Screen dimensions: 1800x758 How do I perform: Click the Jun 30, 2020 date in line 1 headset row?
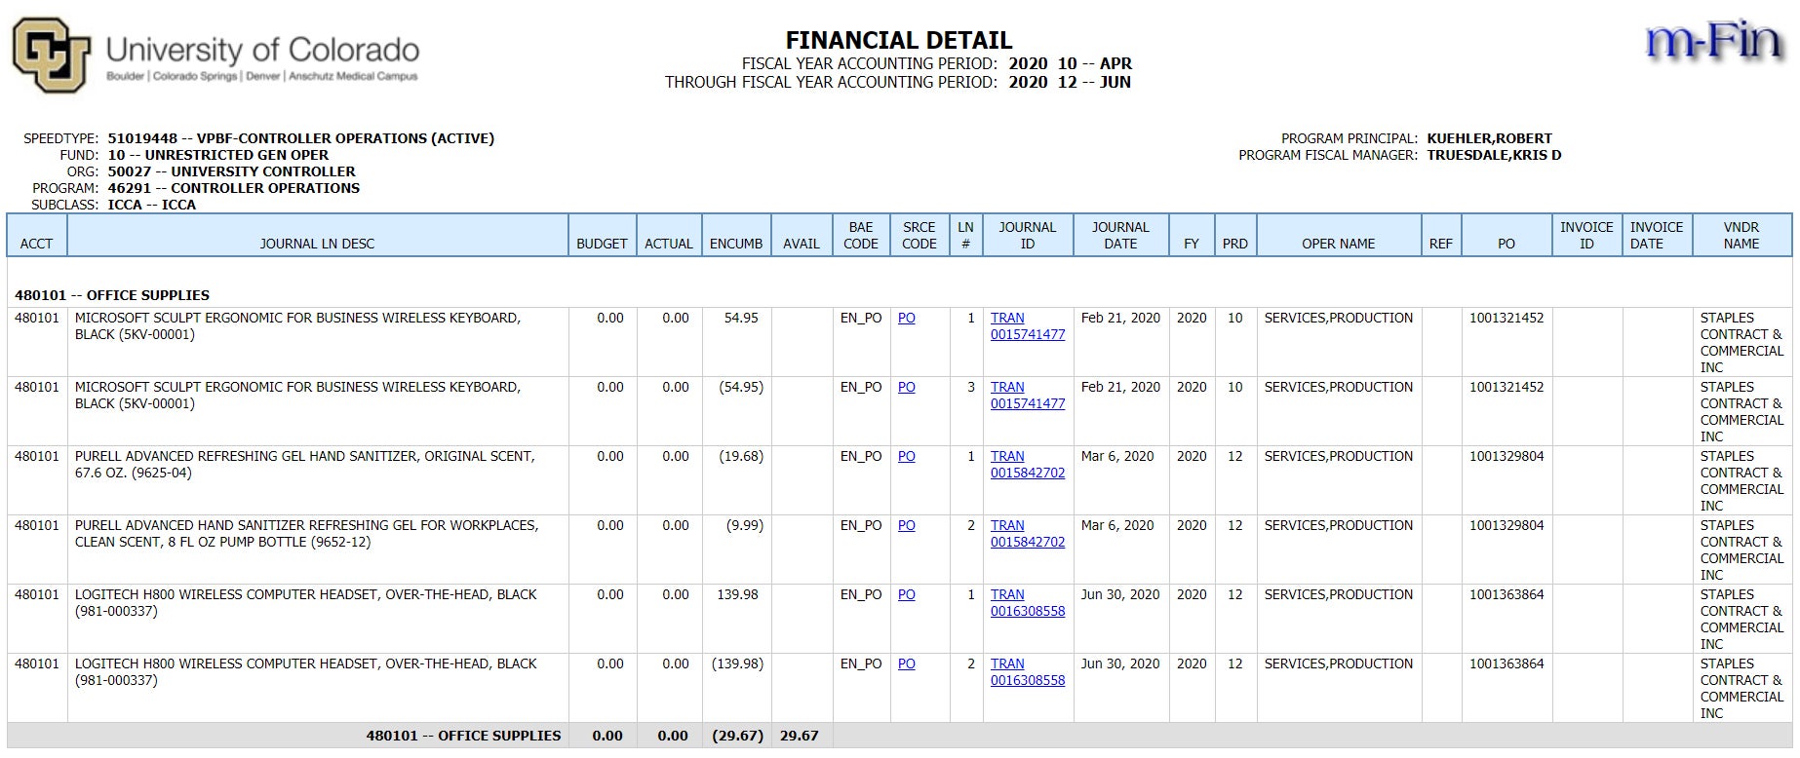tap(1120, 594)
